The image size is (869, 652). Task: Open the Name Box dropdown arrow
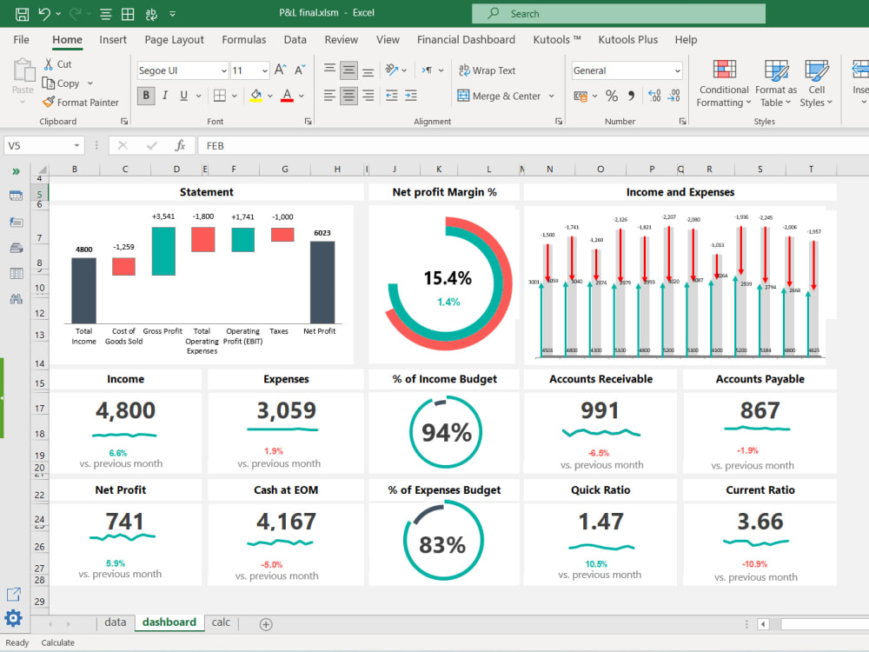pos(77,146)
